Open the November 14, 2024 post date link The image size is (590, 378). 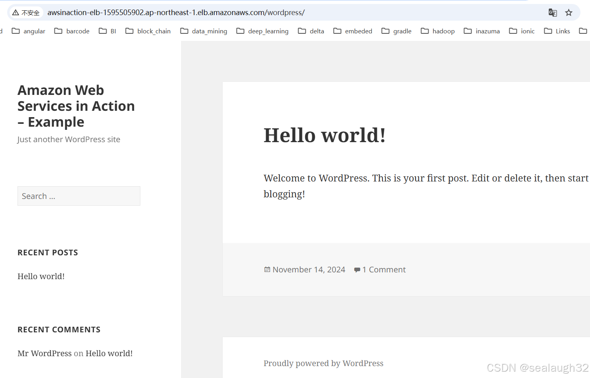[309, 270]
